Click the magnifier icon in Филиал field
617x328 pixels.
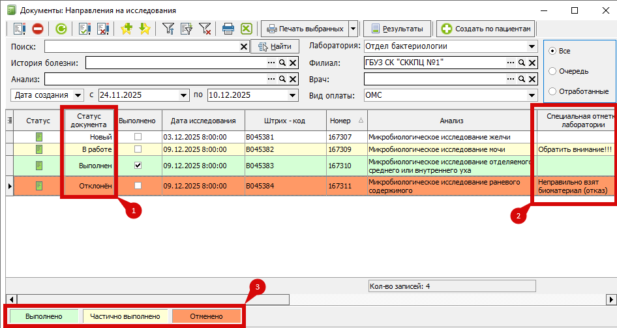521,63
